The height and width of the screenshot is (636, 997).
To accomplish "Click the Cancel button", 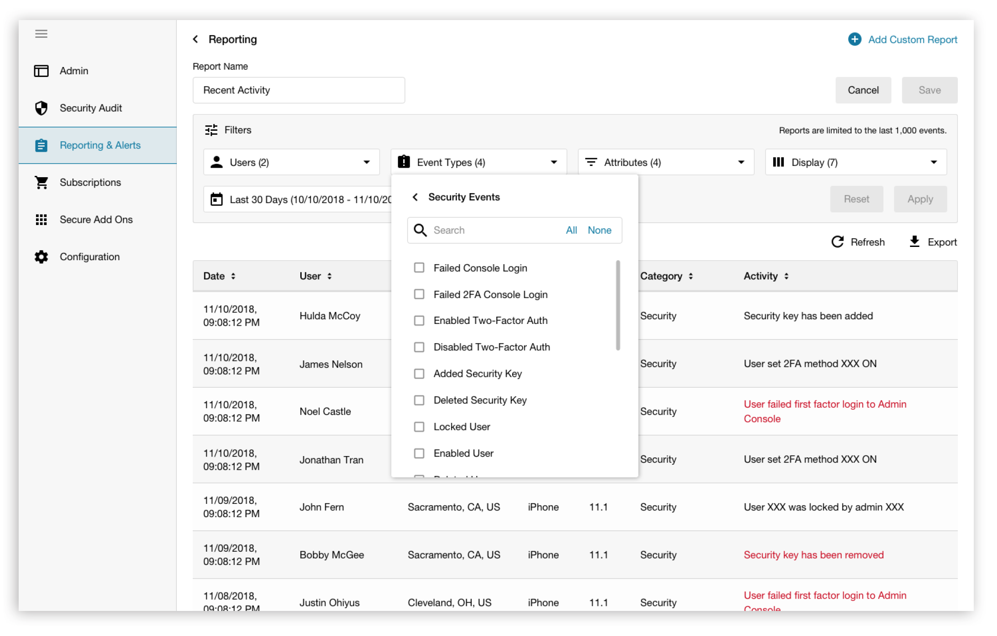I will click(x=863, y=90).
